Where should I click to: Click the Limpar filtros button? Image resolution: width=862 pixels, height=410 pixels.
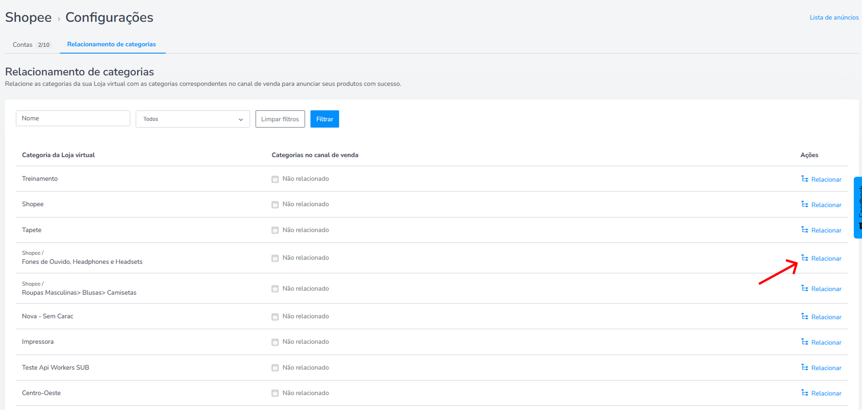tap(280, 119)
